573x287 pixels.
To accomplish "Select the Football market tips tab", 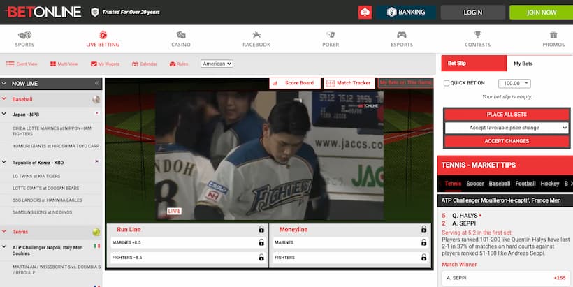I will [x=525, y=184].
